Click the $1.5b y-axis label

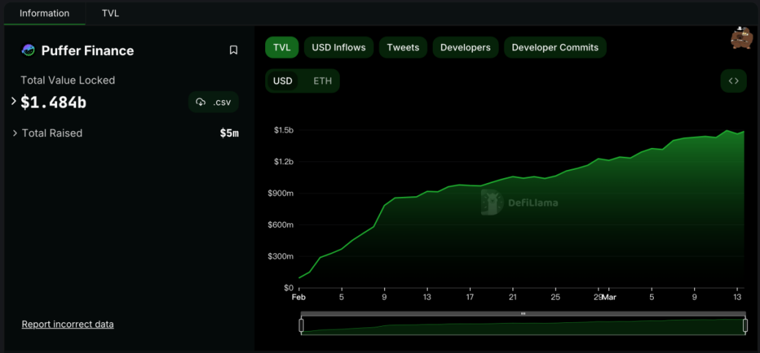283,130
